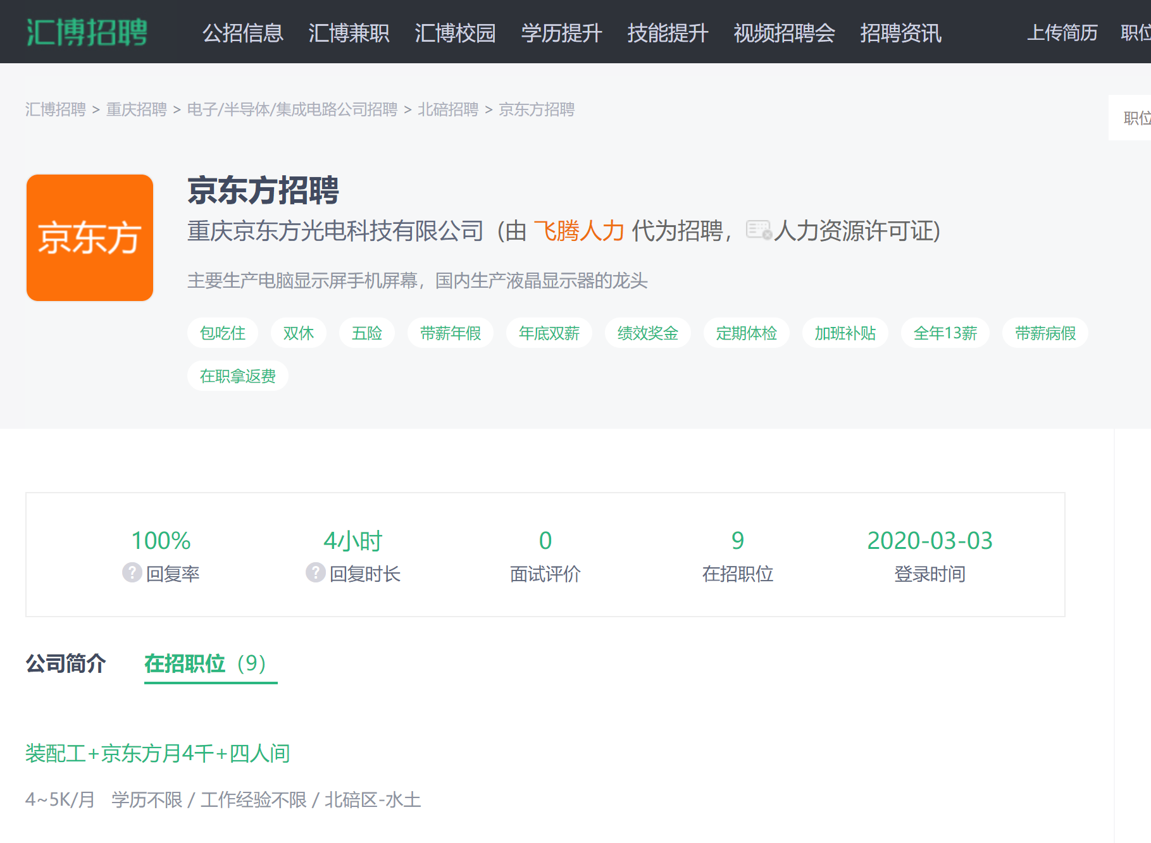Click the 年底双薪 benefit tag
Viewport: 1151px width, 843px height.
(x=549, y=333)
